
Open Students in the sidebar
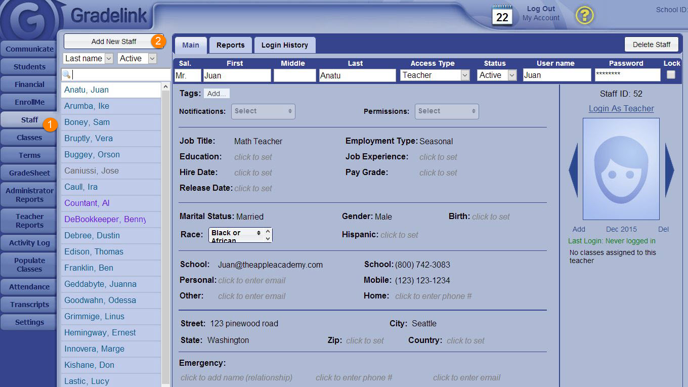click(x=29, y=67)
